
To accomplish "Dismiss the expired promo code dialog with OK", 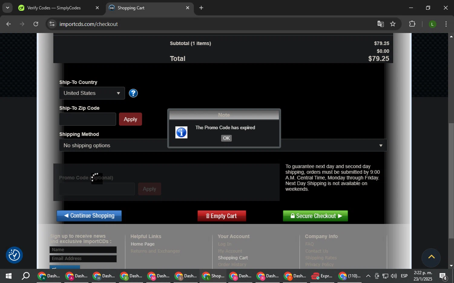I will tap(226, 138).
